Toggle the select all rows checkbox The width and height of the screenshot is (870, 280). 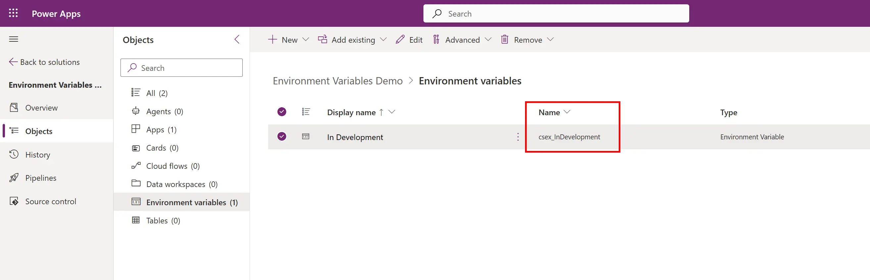282,112
